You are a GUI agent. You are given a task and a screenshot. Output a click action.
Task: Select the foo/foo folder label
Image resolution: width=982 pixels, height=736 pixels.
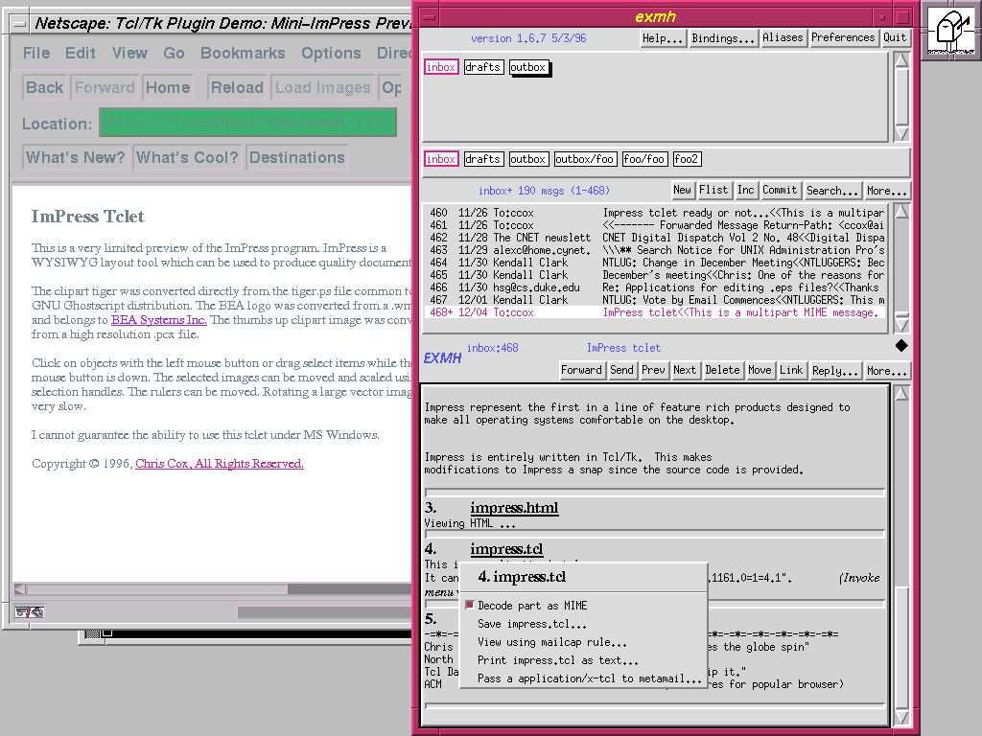643,159
